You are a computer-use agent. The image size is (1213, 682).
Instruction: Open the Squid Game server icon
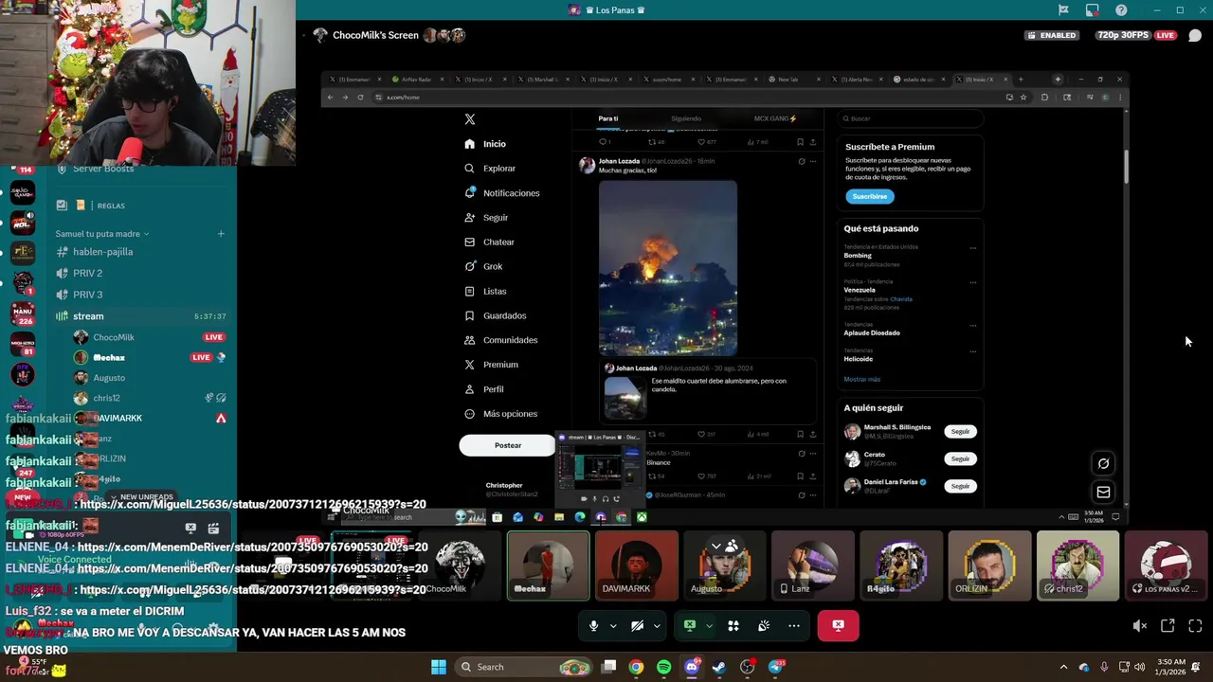tap(22, 193)
